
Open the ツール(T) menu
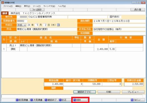click(37, 6)
